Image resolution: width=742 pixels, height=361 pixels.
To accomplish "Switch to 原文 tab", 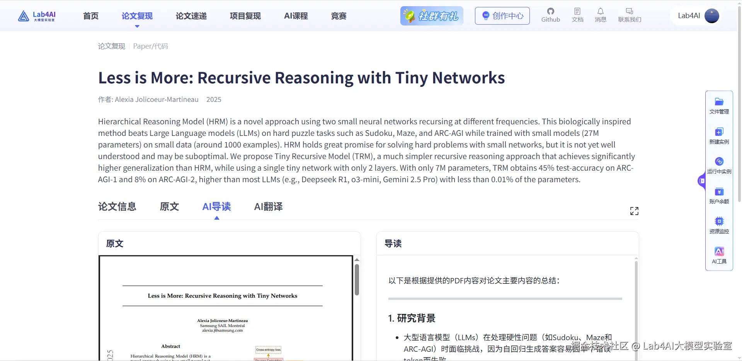I will pyautogui.click(x=169, y=207).
